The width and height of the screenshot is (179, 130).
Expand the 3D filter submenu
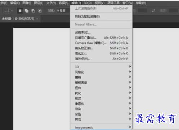coord(101,67)
